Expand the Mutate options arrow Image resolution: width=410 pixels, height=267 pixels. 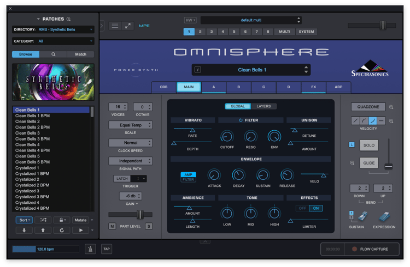(92, 220)
